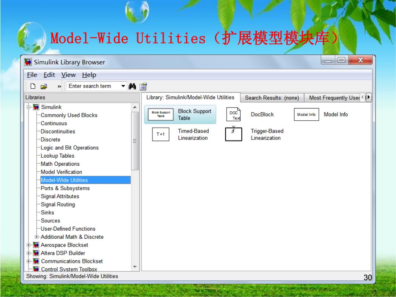
Task: Click the library tree scrollbar thumb
Action: (x=135, y=141)
